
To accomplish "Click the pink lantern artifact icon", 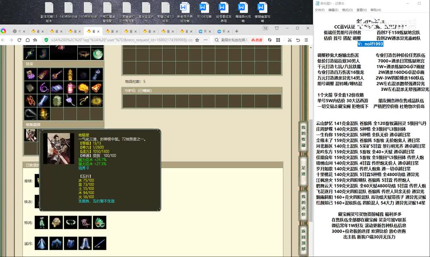I will (70, 88).
